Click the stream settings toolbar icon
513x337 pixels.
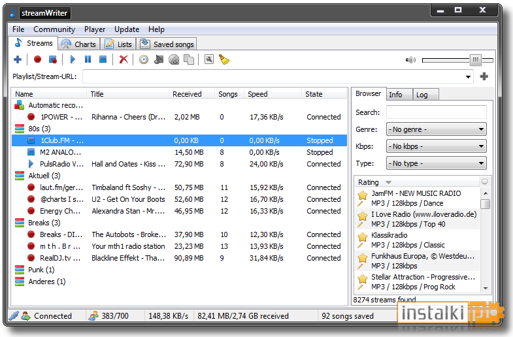click(209, 59)
